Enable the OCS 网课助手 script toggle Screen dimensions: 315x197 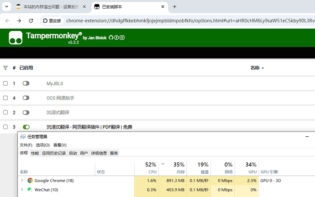pyautogui.click(x=26, y=98)
